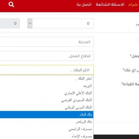The width and height of the screenshot is (139, 139).
Task: Choose البنك الأهلي التجاري from the list
Action: 47,93
